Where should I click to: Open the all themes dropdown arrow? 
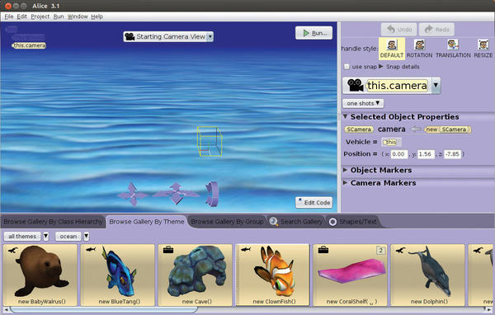click(45, 236)
